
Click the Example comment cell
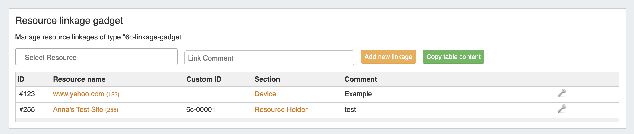click(x=358, y=94)
